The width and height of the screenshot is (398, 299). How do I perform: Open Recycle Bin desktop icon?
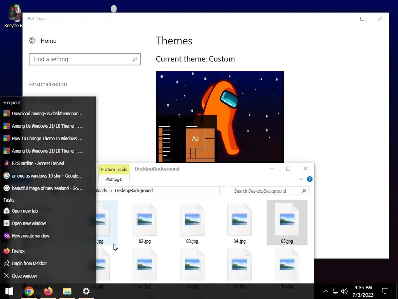pos(13,16)
